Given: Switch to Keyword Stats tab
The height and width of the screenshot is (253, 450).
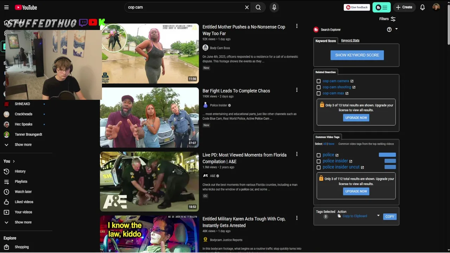Looking at the screenshot, I should [x=350, y=40].
